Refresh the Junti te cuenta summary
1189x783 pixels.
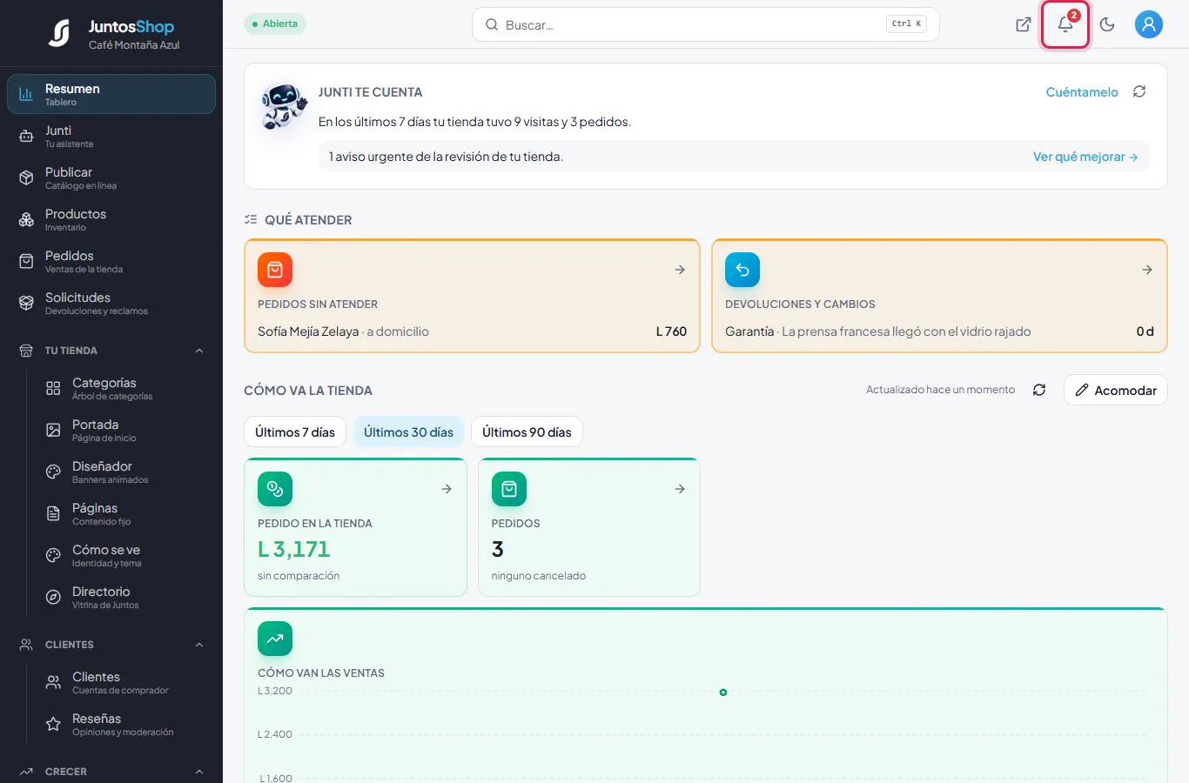coord(1139,91)
